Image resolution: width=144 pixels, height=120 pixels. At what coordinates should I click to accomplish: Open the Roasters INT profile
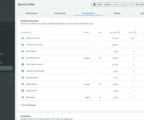click(32, 91)
